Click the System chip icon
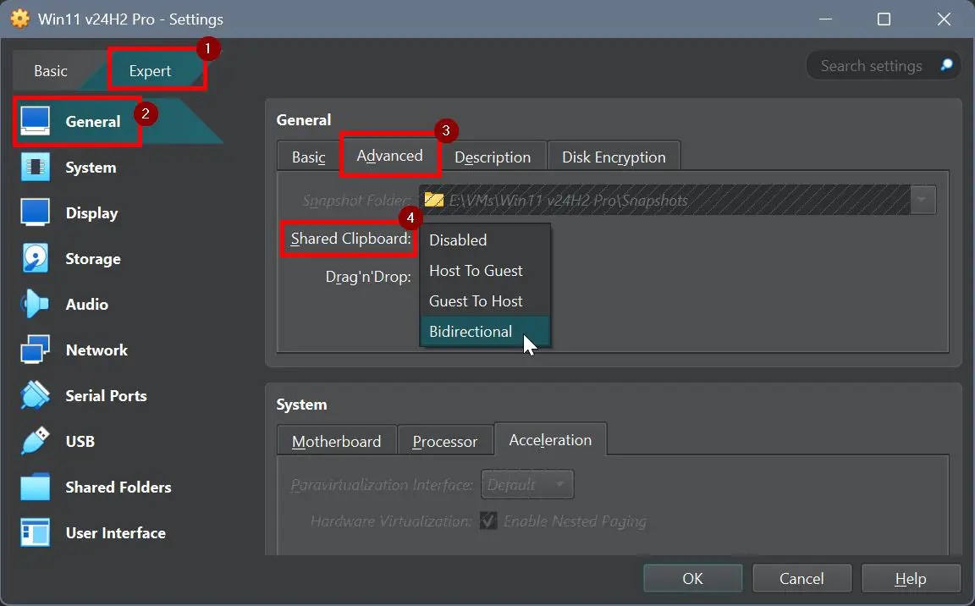This screenshot has height=606, width=975. [35, 168]
